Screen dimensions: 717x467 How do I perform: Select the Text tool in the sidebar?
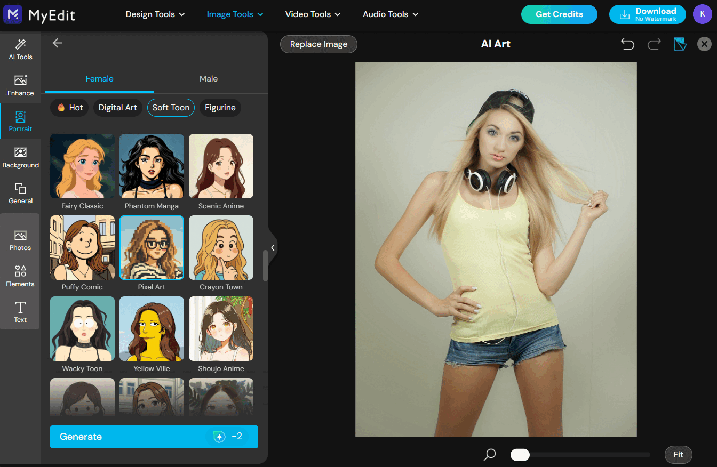pyautogui.click(x=20, y=312)
